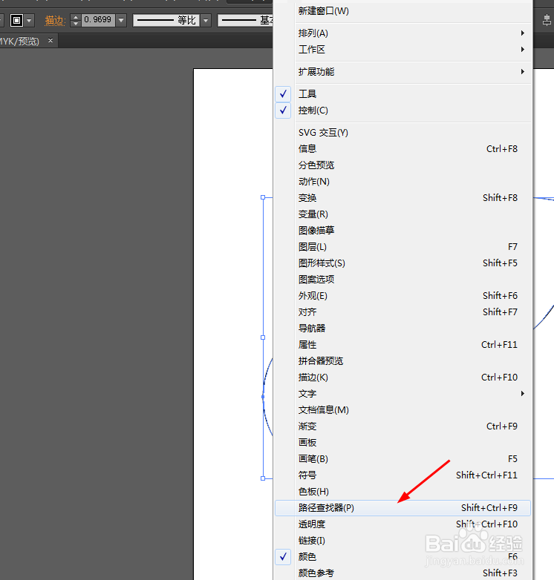Open the 描边(K) panel entry
Viewport: 554px width, 580px height.
click(403, 378)
